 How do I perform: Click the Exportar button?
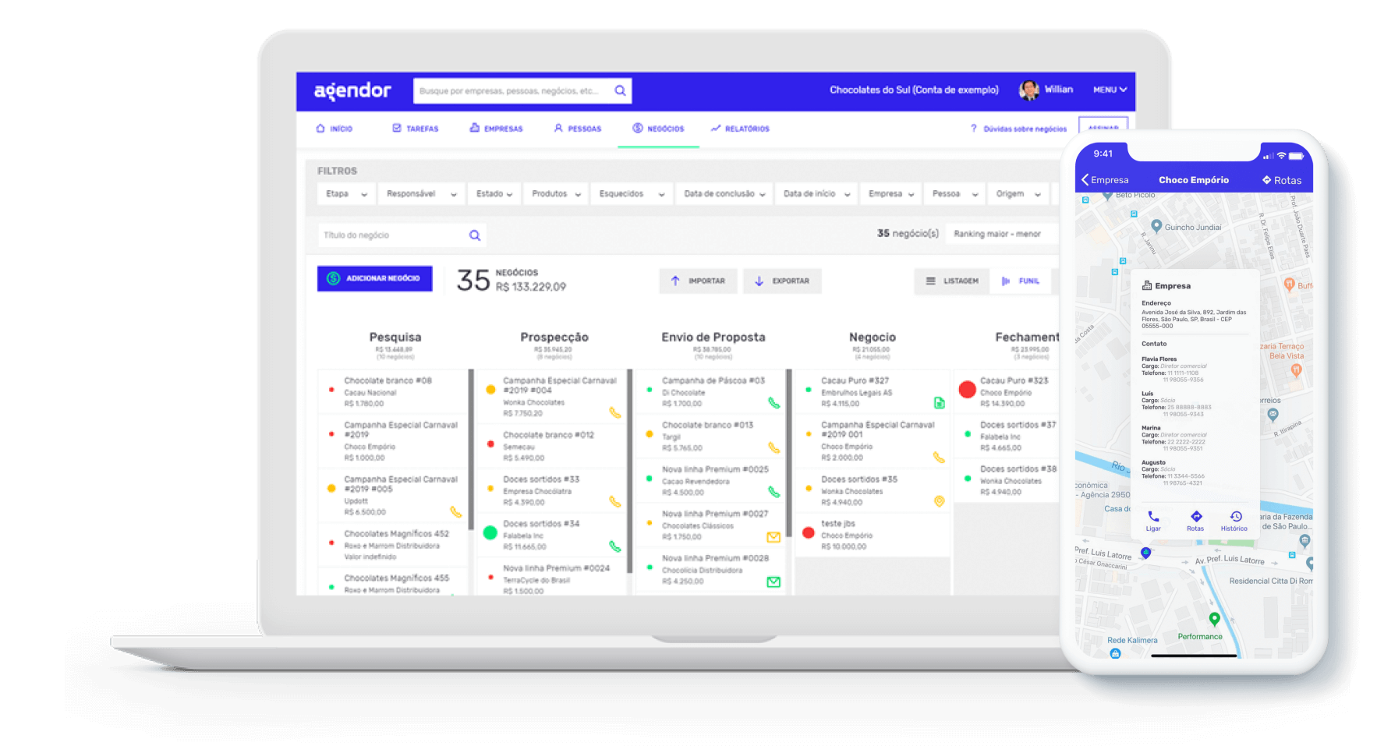[782, 281]
